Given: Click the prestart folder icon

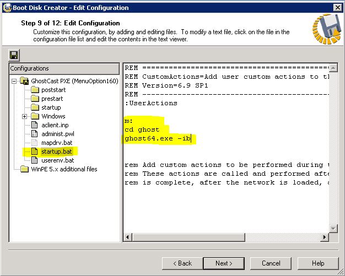Looking at the screenshot, I should (35, 99).
